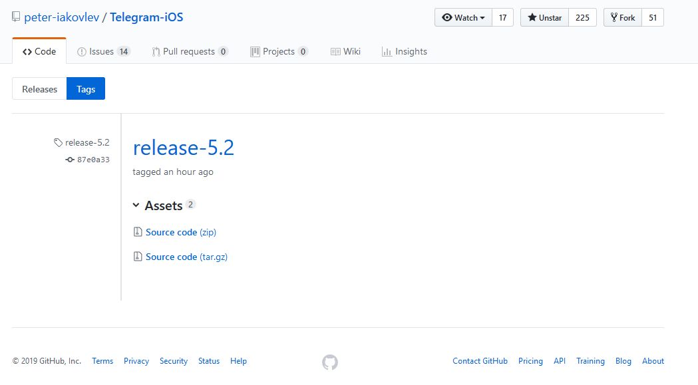Click the repository book icon
The width and height of the screenshot is (698, 385).
point(16,17)
